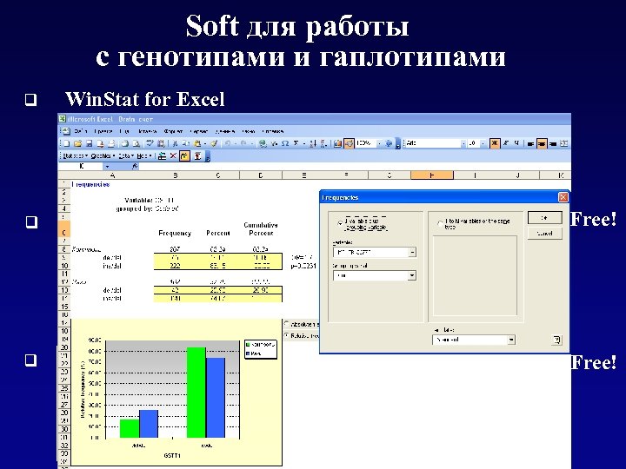Click the Spelling check icon
The image size is (626, 469).
(150, 143)
